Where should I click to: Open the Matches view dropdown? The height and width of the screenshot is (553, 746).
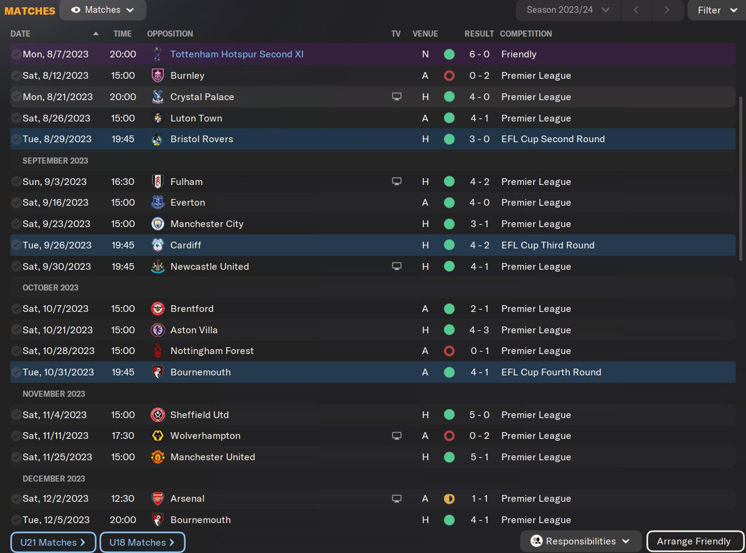103,10
